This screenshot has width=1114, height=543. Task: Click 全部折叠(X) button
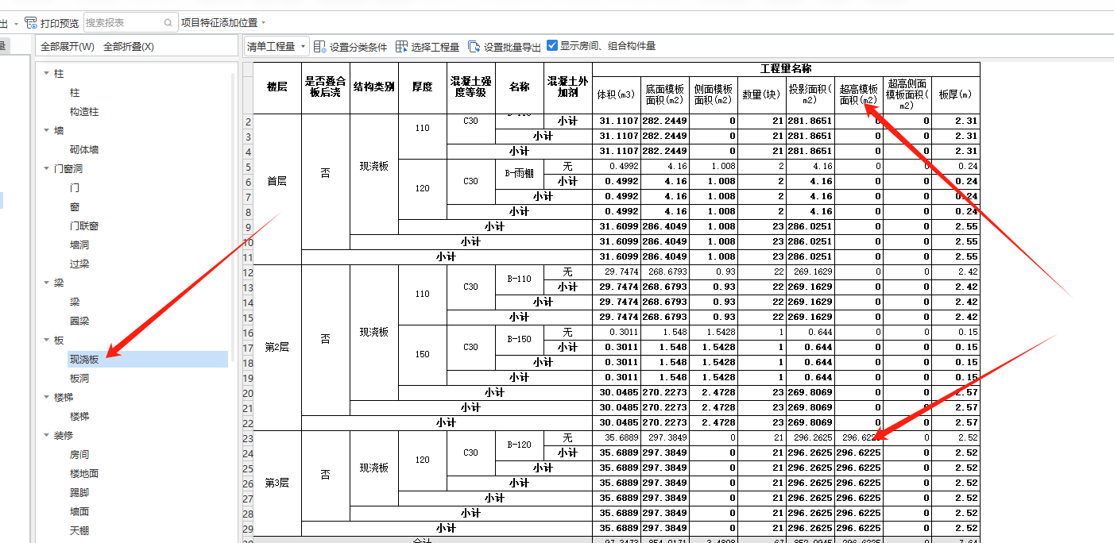[x=129, y=47]
